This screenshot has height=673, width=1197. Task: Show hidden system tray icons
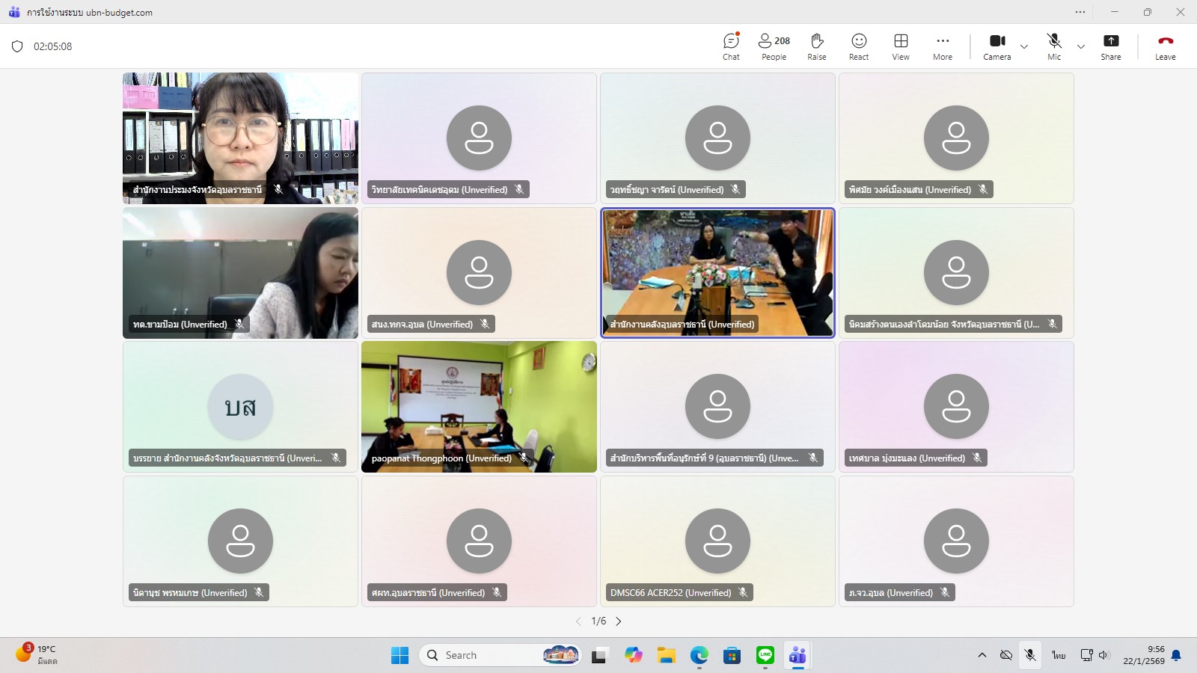pyautogui.click(x=982, y=655)
